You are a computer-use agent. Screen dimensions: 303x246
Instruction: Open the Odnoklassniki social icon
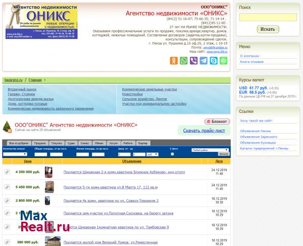tap(174, 61)
